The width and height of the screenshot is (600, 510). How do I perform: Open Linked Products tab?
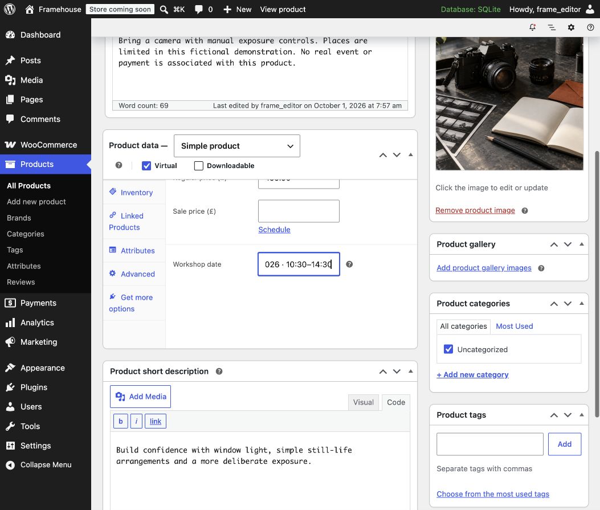point(134,222)
